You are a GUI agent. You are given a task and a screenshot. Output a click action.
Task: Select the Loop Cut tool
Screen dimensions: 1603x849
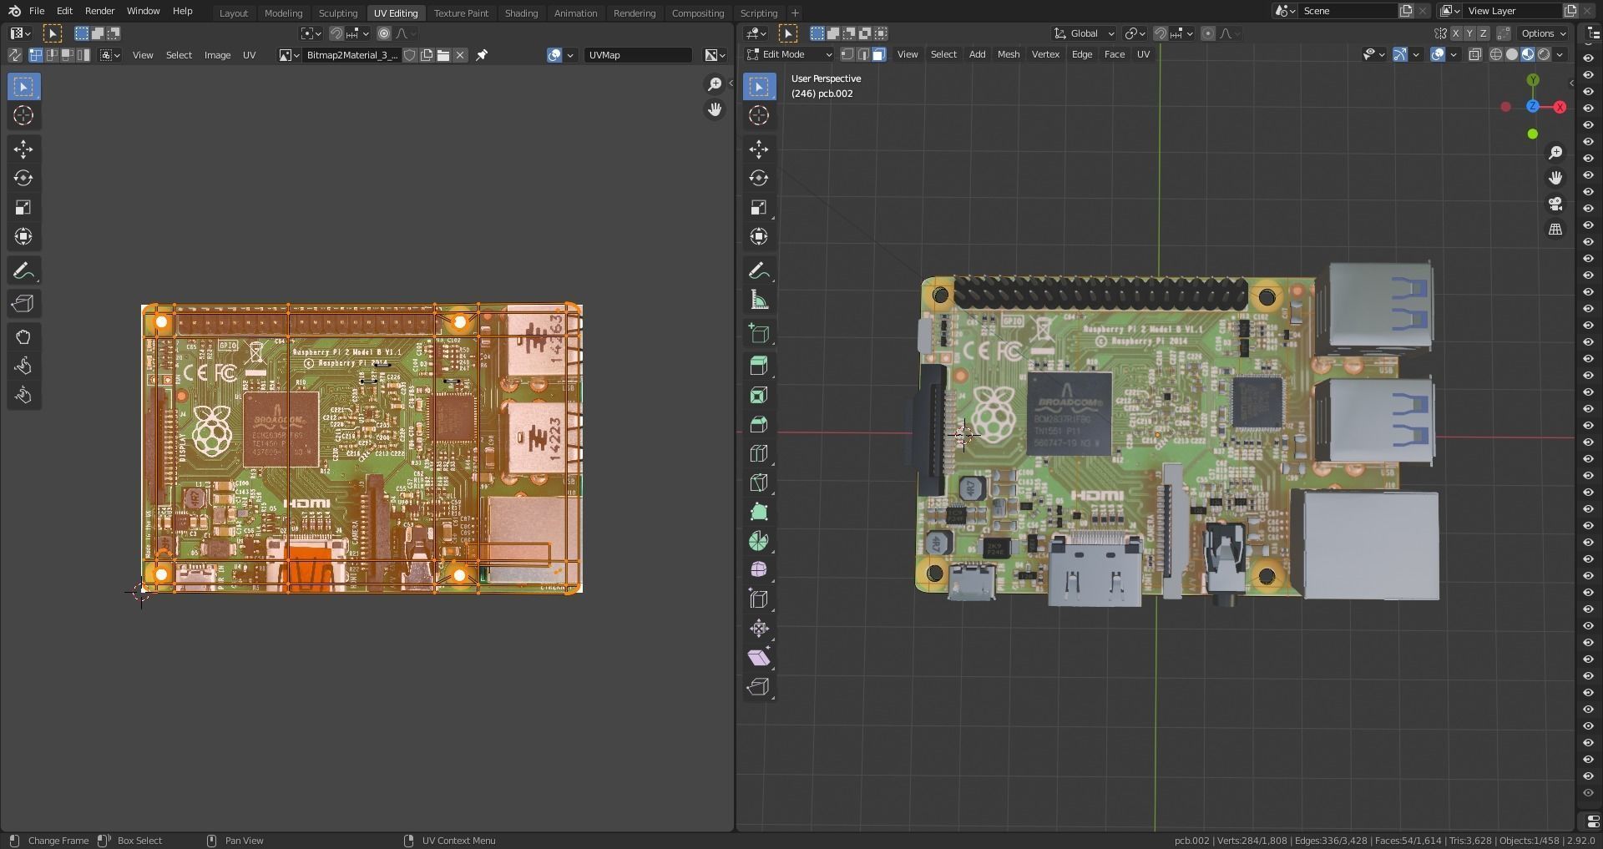coord(759,453)
